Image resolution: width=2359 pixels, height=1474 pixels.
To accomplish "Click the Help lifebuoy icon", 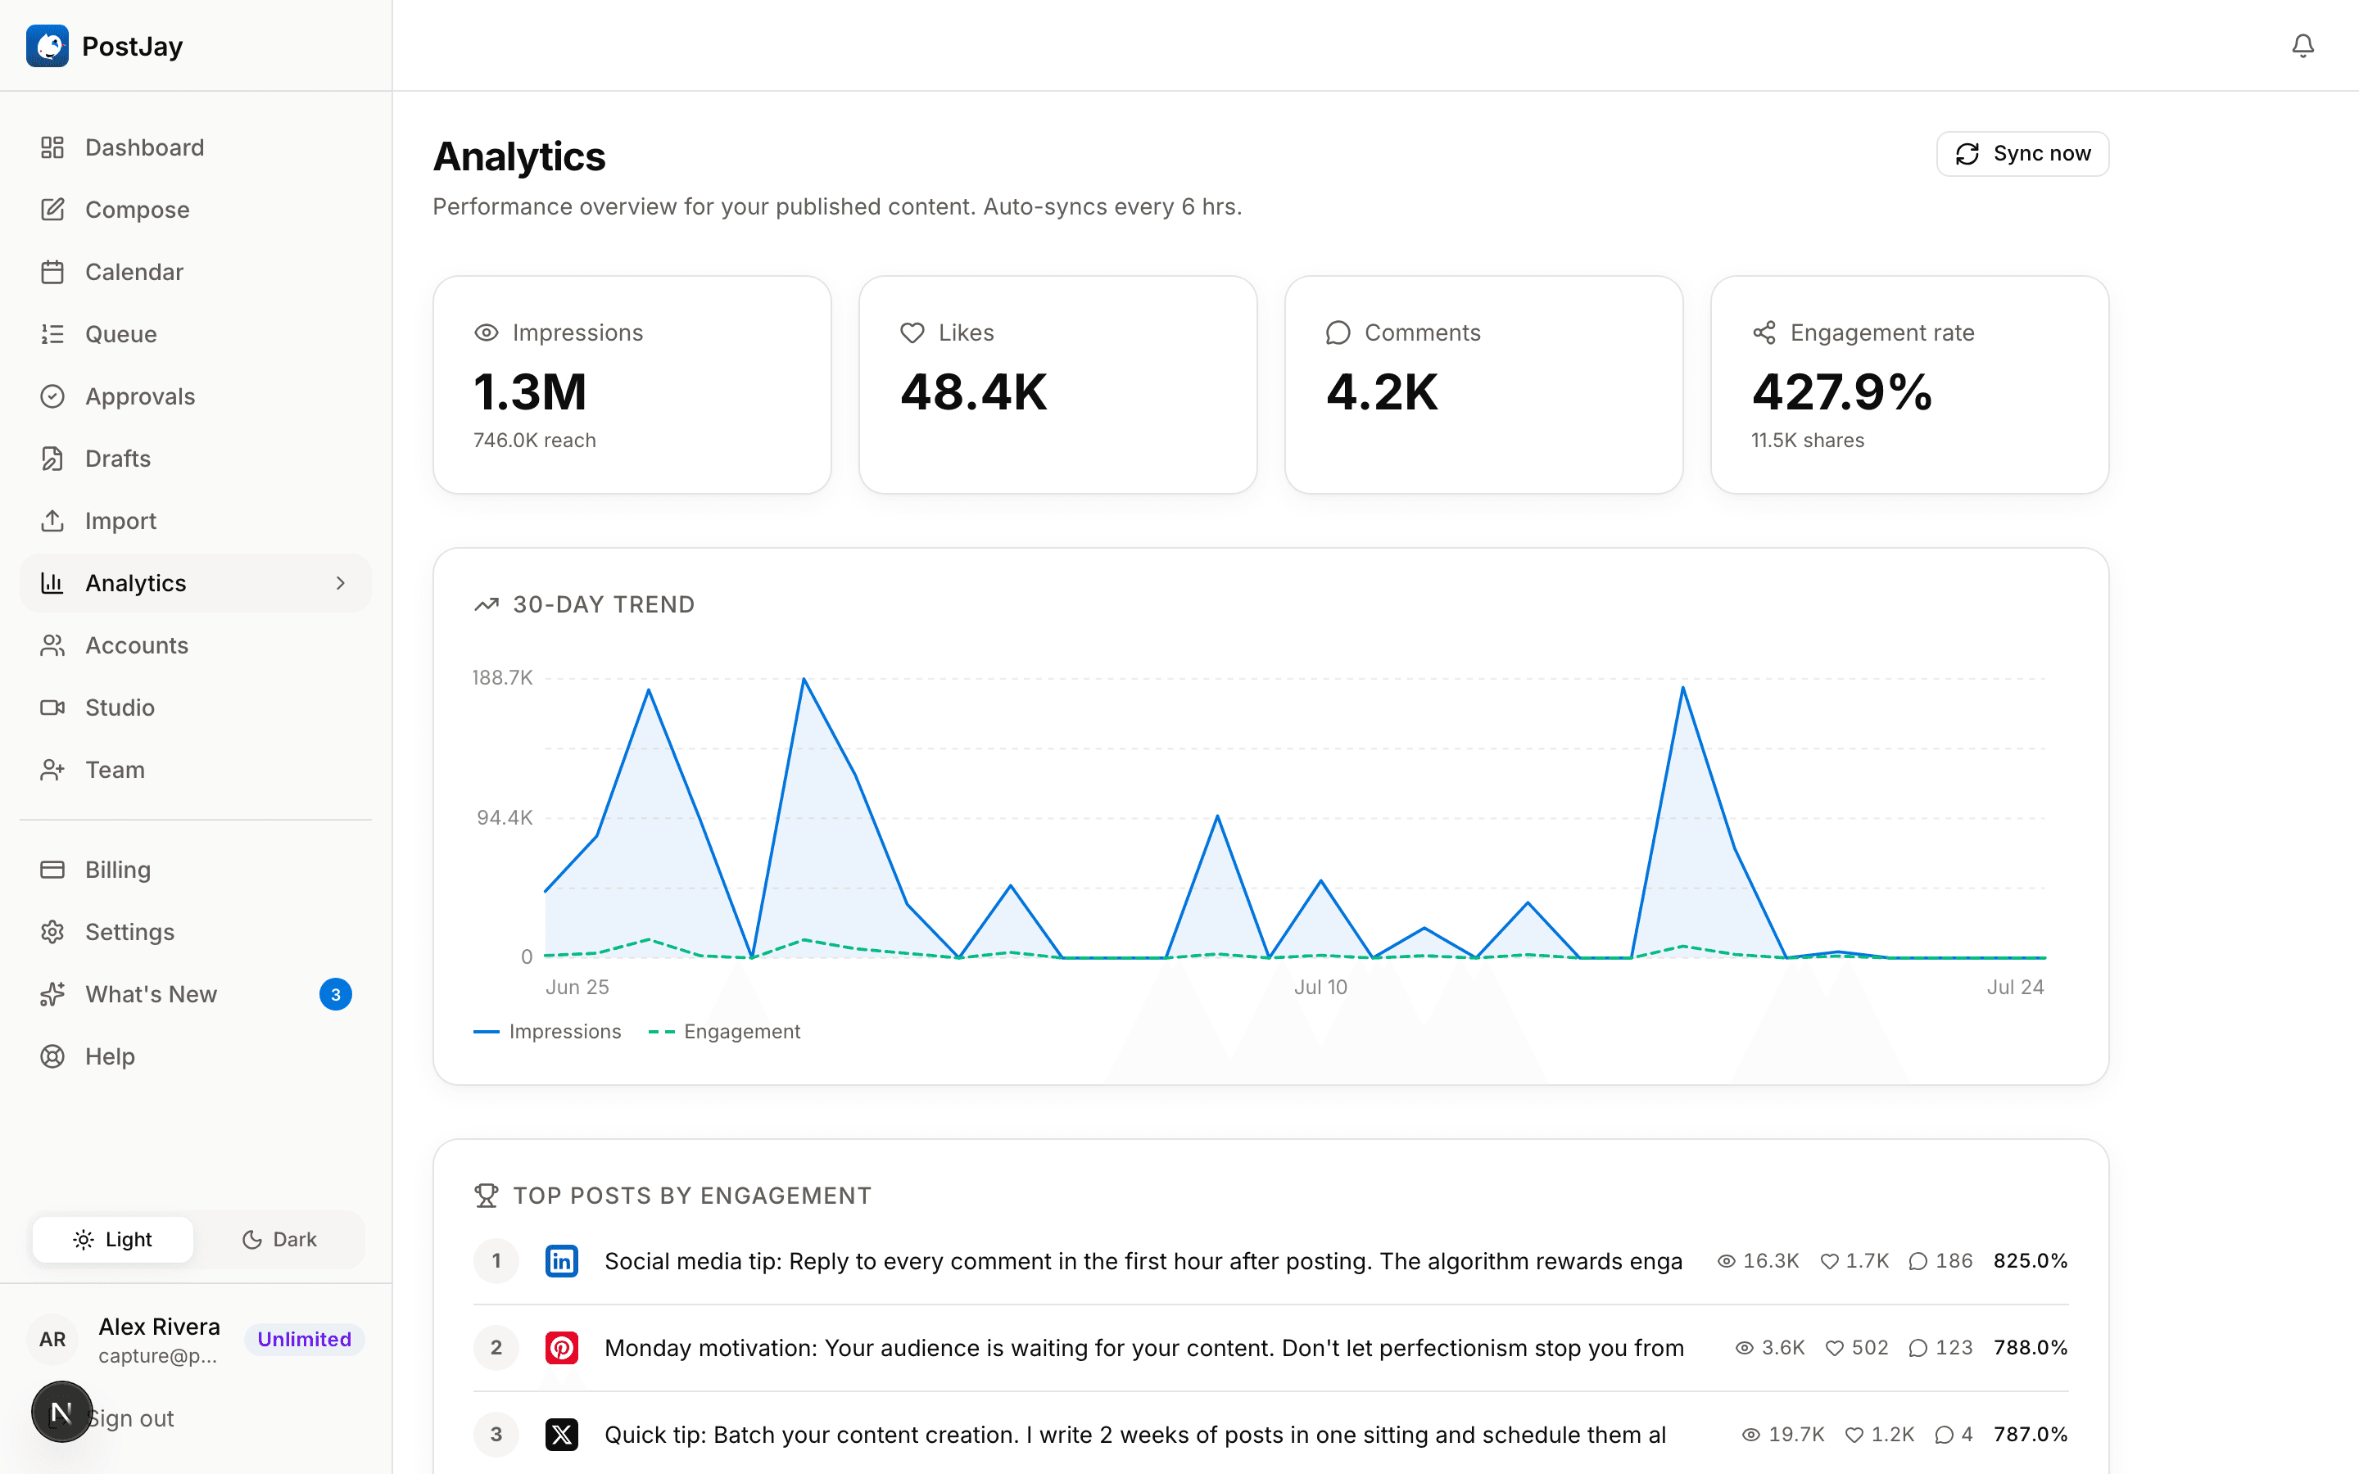I will coord(52,1056).
